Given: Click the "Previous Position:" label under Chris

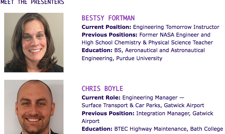Looking at the screenshot, I should pyautogui.click(x=108, y=113).
